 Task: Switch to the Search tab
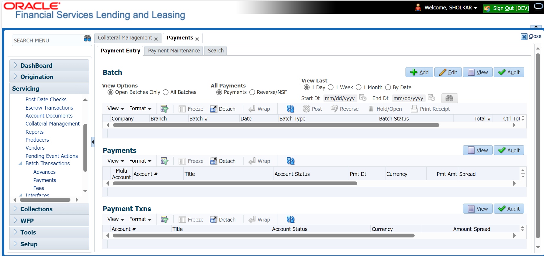point(216,51)
